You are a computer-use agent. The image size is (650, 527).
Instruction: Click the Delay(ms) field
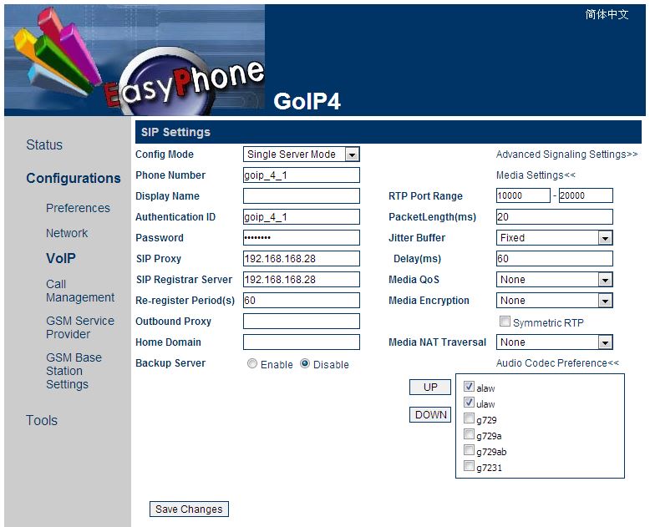click(x=554, y=259)
